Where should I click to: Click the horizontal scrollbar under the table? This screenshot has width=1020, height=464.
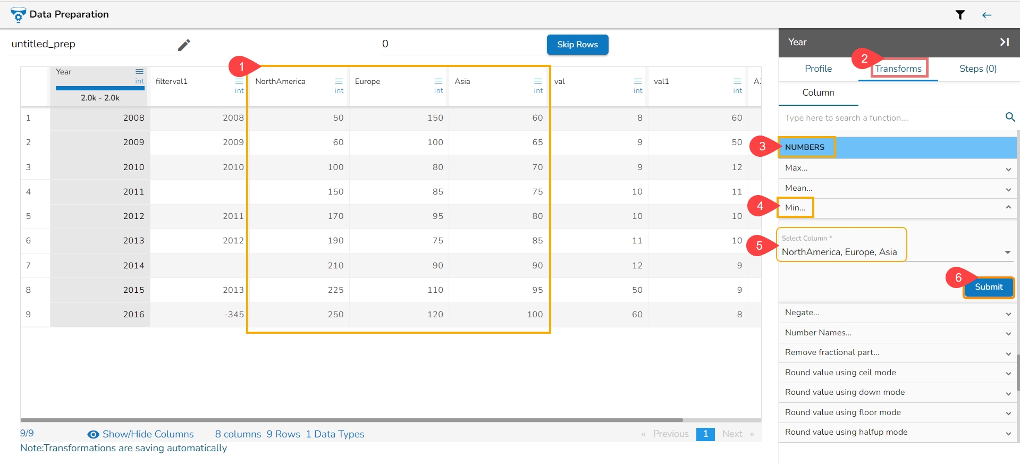point(351,420)
